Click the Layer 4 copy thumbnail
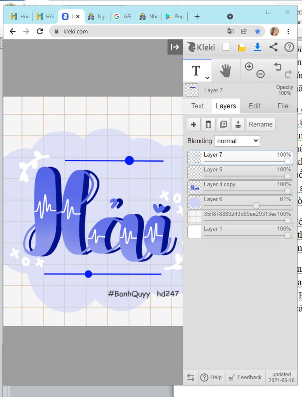 195,188
